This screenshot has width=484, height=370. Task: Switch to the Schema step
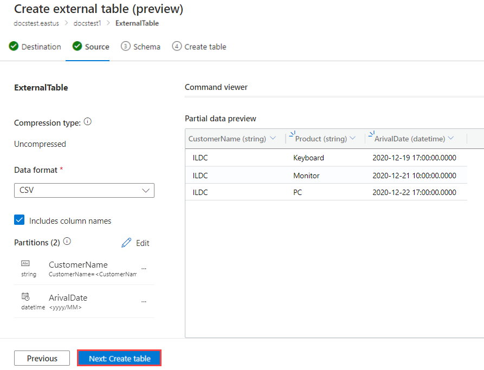(140, 47)
